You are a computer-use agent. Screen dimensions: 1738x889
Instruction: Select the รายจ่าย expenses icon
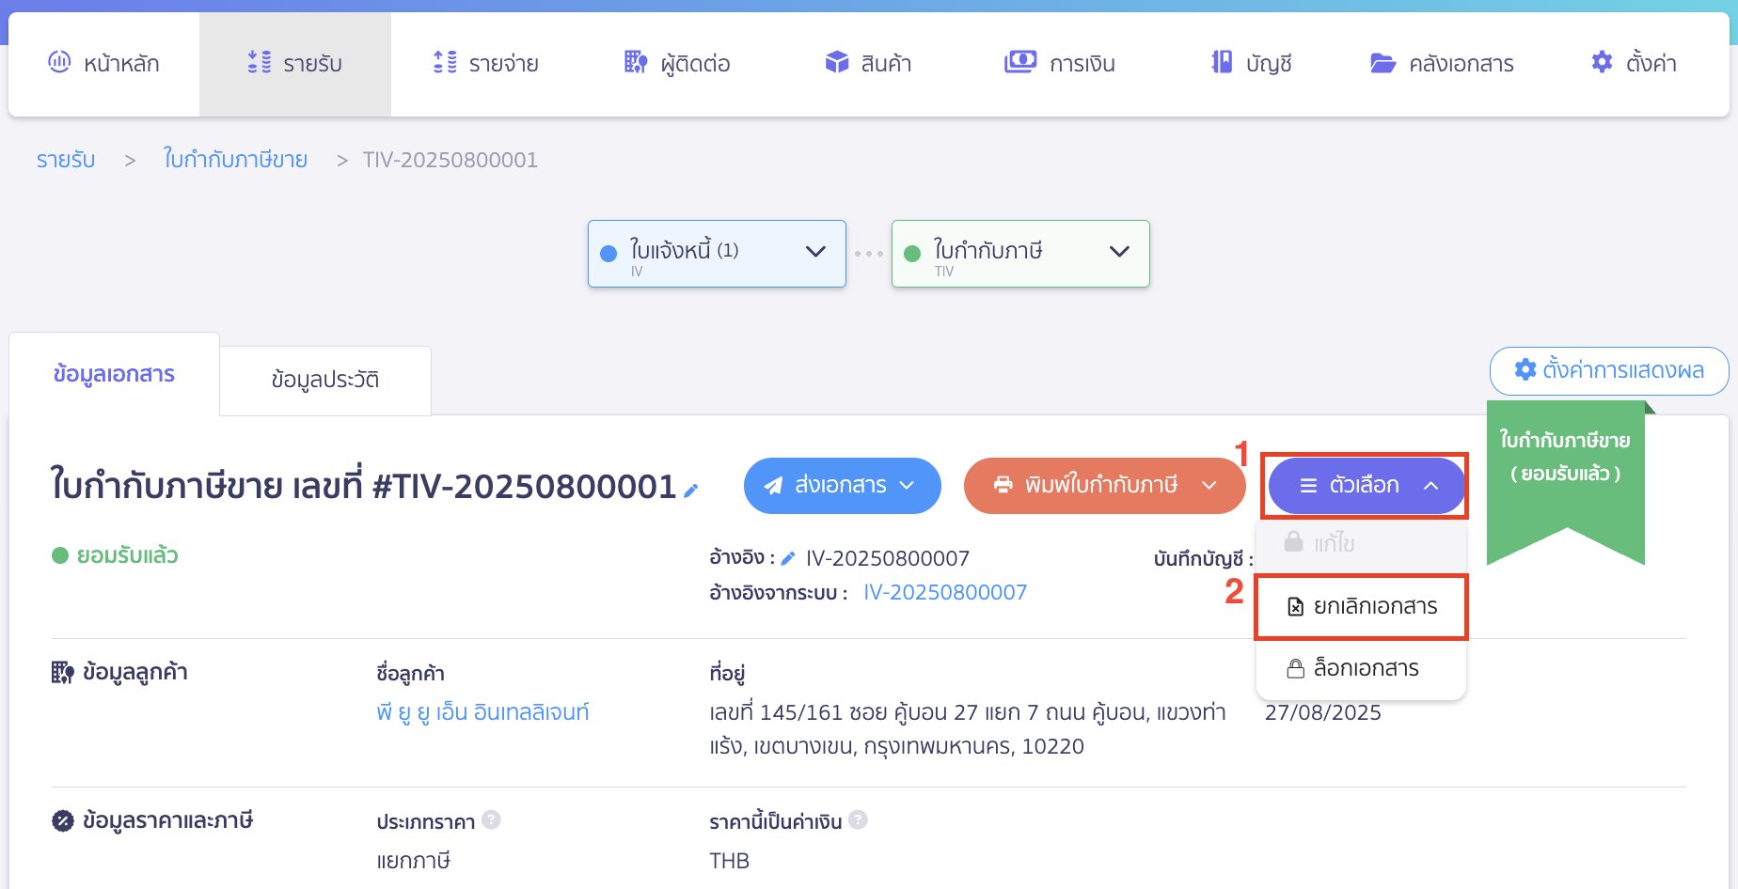(443, 62)
